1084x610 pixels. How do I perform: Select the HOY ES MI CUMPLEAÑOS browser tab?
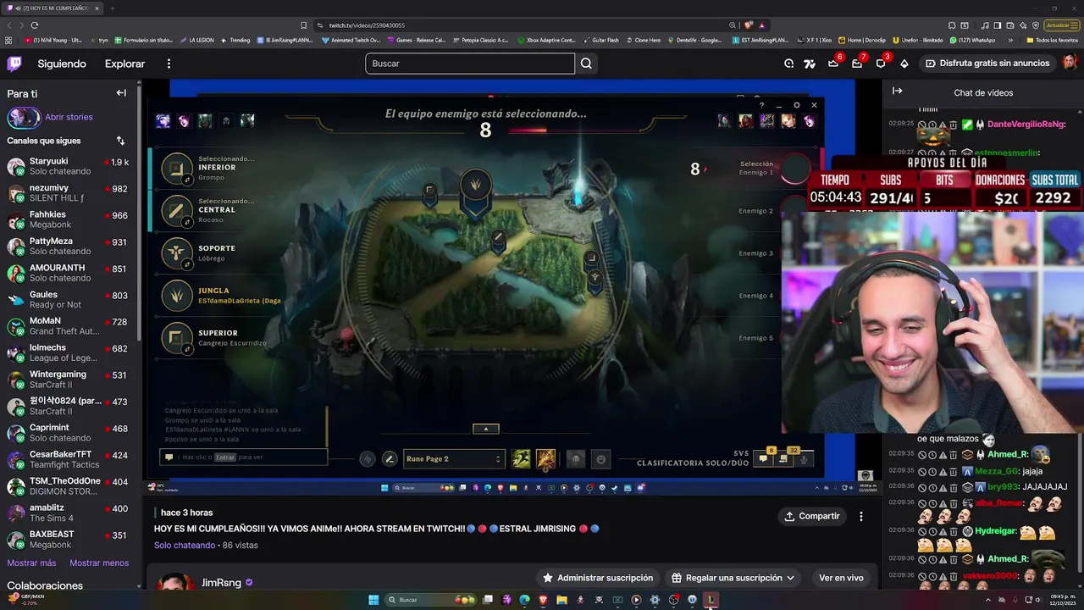[x=53, y=8]
